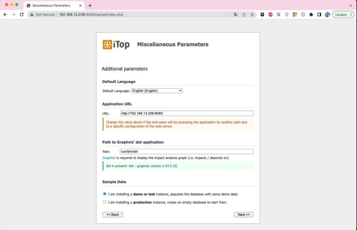357x230 pixels.
Task: Click the Application URL input field
Action: (x=187, y=113)
